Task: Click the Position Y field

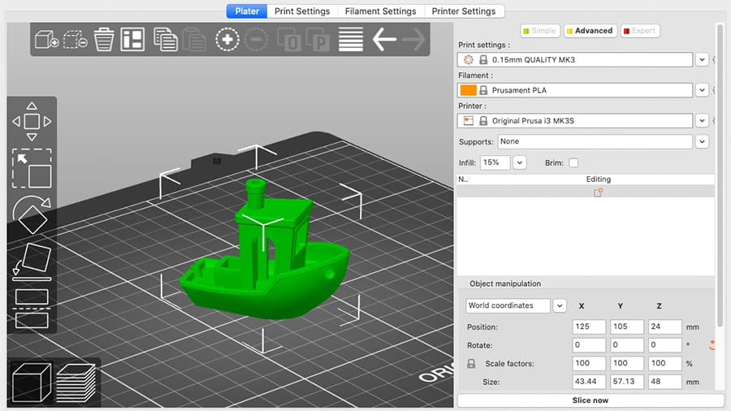Action: 627,327
